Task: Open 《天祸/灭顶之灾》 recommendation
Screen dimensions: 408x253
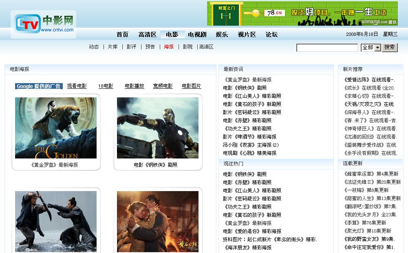Action: pos(369,104)
